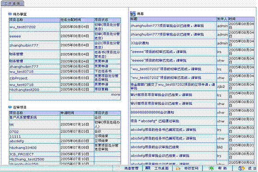Click the 发件人 column header in messages
Screen dimensions: 258x172
coord(222,19)
